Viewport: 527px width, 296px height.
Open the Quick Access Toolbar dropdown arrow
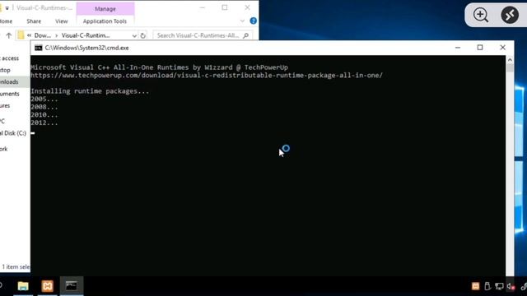(x=7, y=8)
